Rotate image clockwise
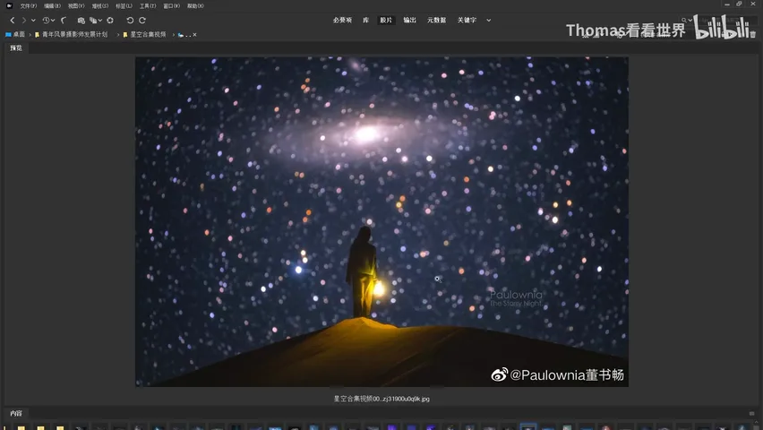 [142, 21]
